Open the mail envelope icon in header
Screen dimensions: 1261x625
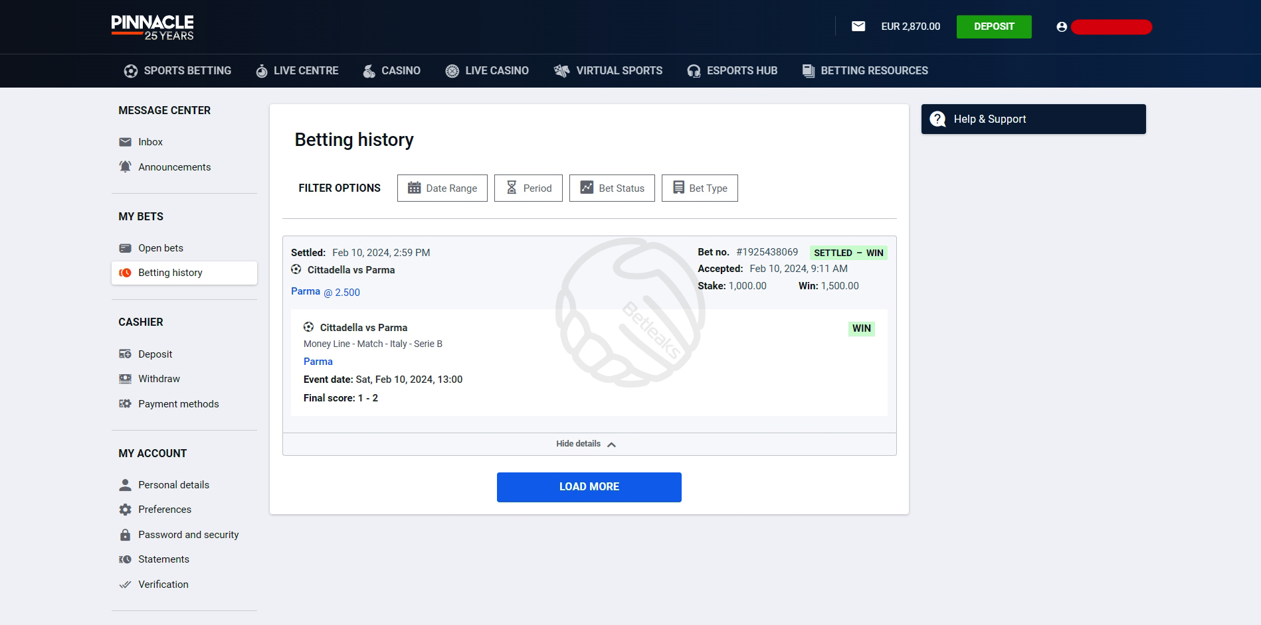tap(858, 27)
